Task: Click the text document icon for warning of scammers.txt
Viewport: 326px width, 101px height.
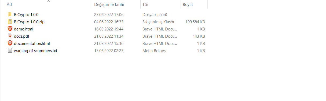Action: click(10, 50)
